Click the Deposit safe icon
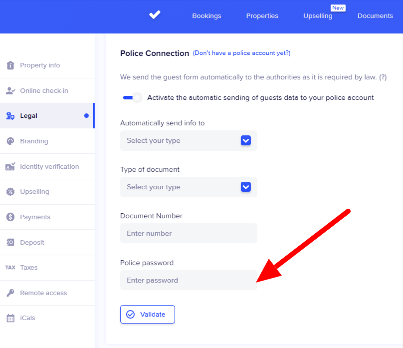This screenshot has height=348, width=403. [10, 243]
